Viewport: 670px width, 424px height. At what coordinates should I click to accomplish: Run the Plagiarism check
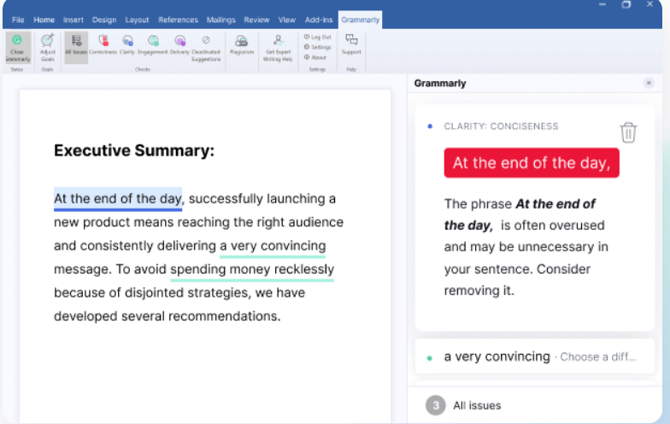(242, 44)
